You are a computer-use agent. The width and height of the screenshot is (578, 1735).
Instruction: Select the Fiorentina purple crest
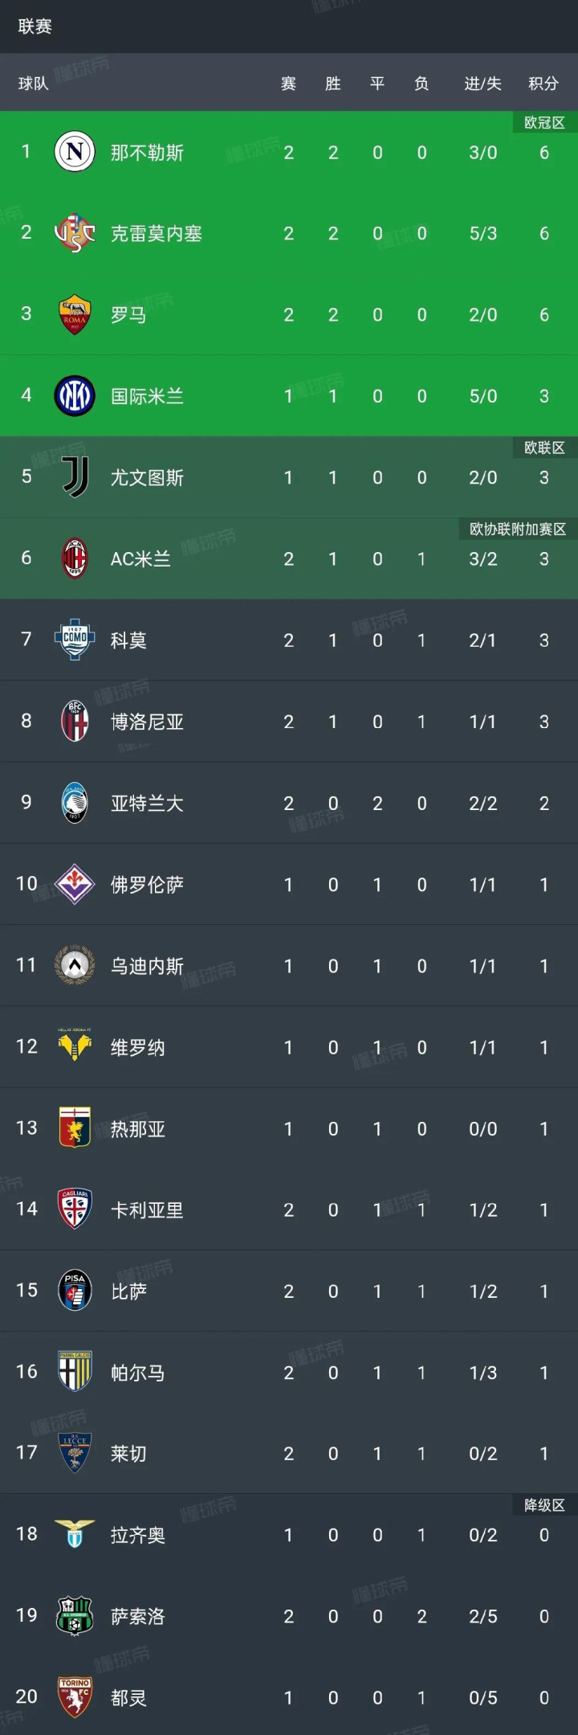point(75,884)
